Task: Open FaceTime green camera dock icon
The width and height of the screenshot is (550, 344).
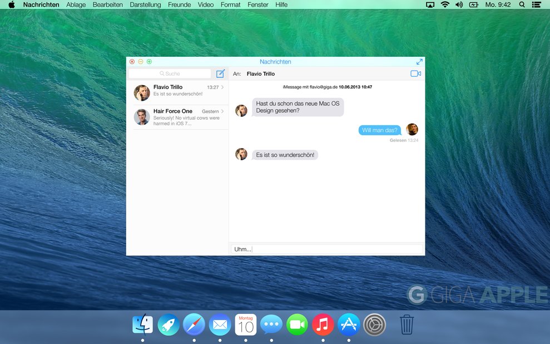Action: click(297, 325)
